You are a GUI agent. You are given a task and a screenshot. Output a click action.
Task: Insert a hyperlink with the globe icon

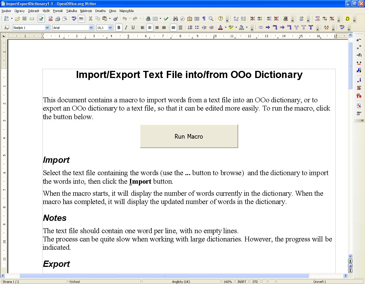point(148,19)
